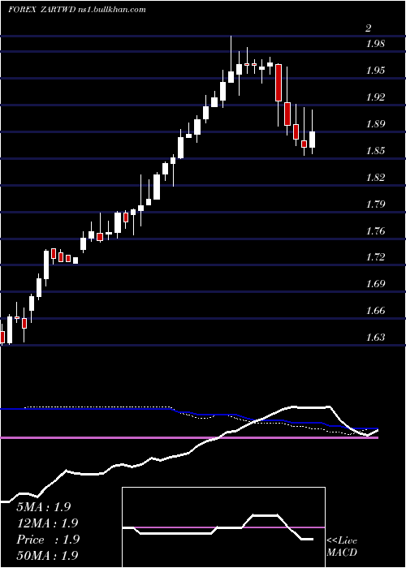
Task: Click the 1.89 price axis label
Action: [375, 124]
